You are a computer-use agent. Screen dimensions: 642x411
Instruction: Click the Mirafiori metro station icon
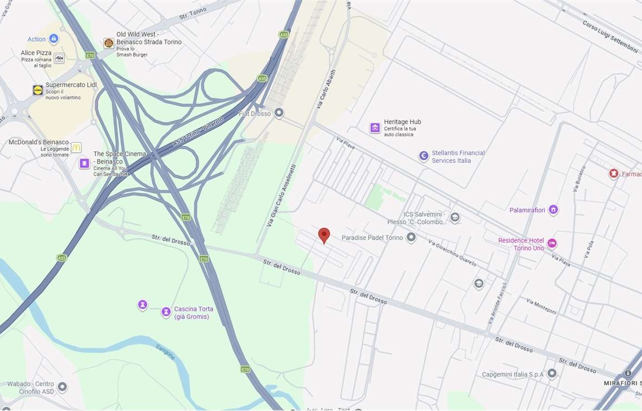coord(628,373)
